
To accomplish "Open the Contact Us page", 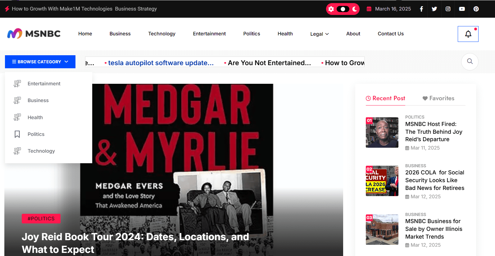I will point(391,34).
